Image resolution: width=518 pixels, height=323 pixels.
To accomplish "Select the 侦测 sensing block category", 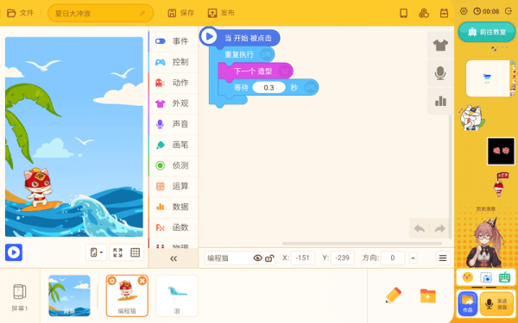I will [174, 165].
